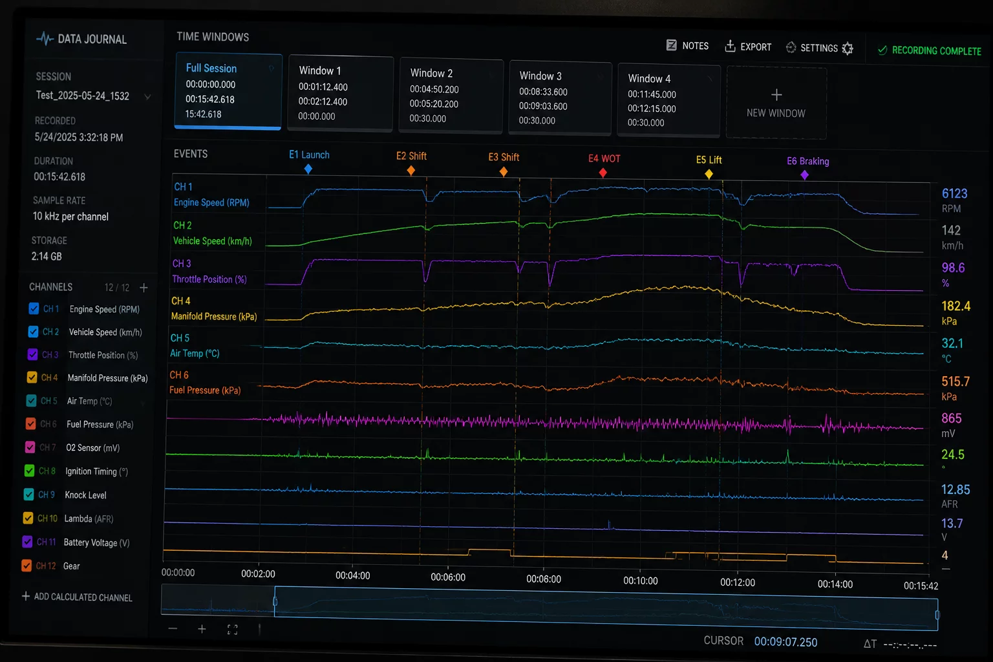Click the cursor time 00:09:07.250 field
Image resolution: width=993 pixels, height=662 pixels.
point(785,642)
